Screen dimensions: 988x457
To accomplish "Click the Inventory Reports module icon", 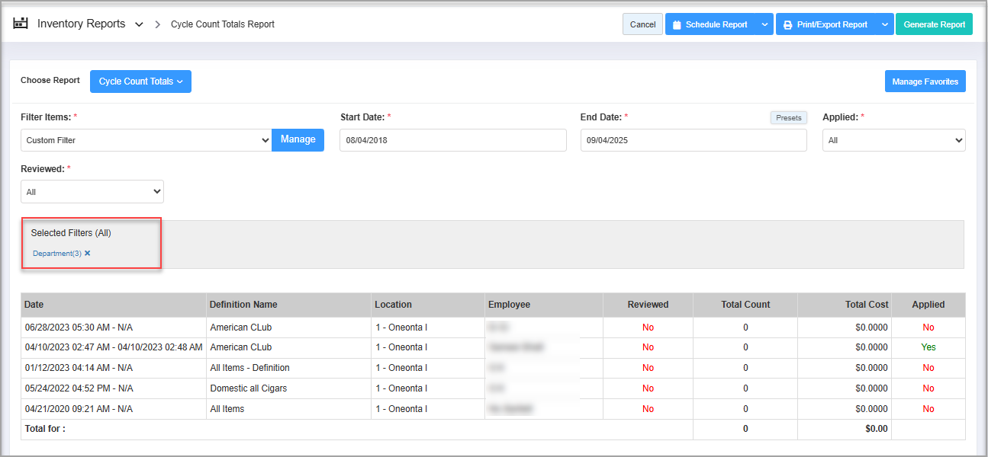I will (21, 24).
